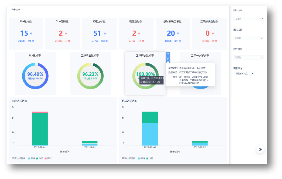Image resolution: width=282 pixels, height=179 pixels.
Task: Open the 客户名称 dropdown
Action: coord(248,57)
